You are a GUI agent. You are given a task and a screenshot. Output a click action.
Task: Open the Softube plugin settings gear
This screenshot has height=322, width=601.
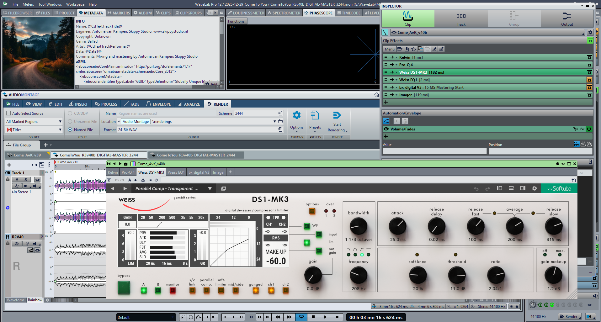point(535,188)
